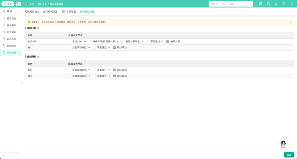Image resolution: width=297 pixels, height=159 pixels.
Task: Click the back arrow beside breadcrumb
Action: 26,4
